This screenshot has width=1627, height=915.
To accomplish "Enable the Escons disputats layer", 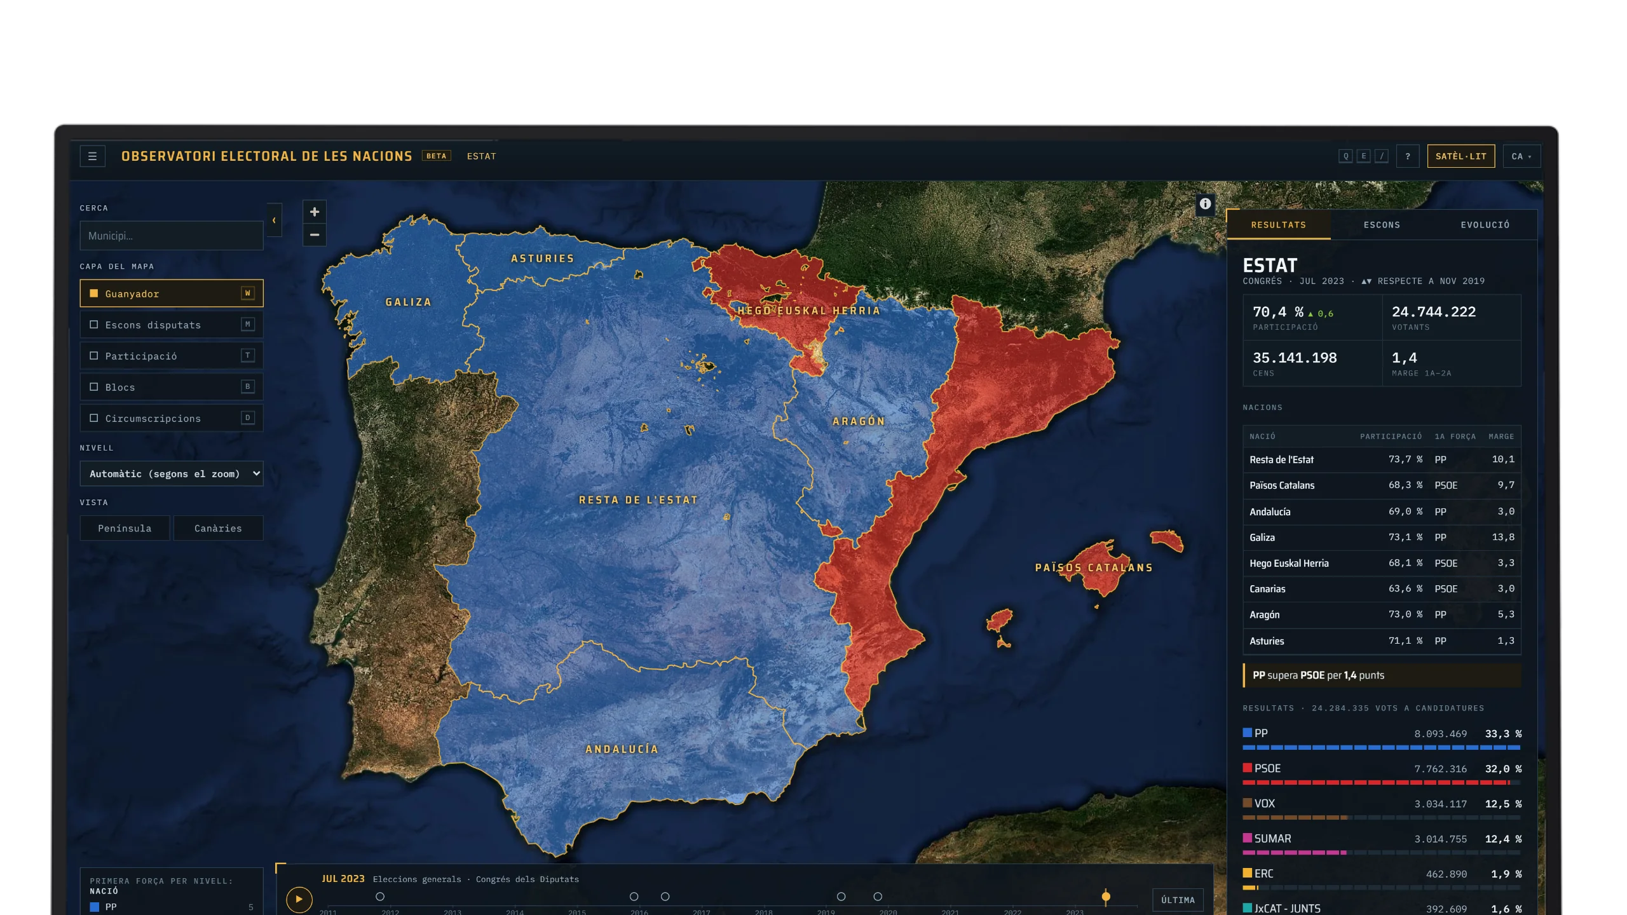I will coord(172,325).
